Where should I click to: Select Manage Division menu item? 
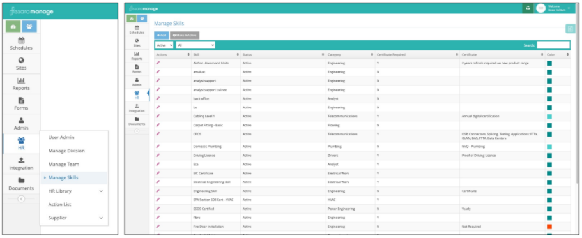click(66, 151)
